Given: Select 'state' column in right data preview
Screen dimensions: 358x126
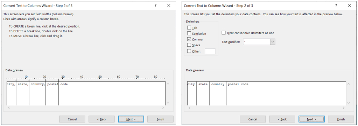Looking at the screenshot, I should (203, 93).
